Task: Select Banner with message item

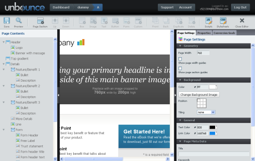Action: click(x=28, y=53)
